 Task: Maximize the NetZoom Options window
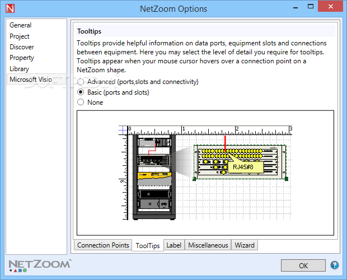pyautogui.click(x=311, y=6)
